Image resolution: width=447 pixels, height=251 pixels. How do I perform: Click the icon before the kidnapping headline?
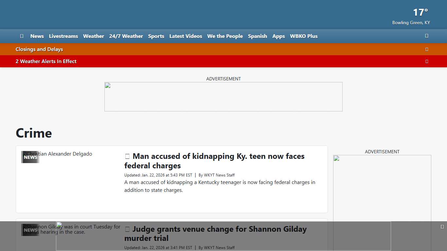click(x=127, y=157)
